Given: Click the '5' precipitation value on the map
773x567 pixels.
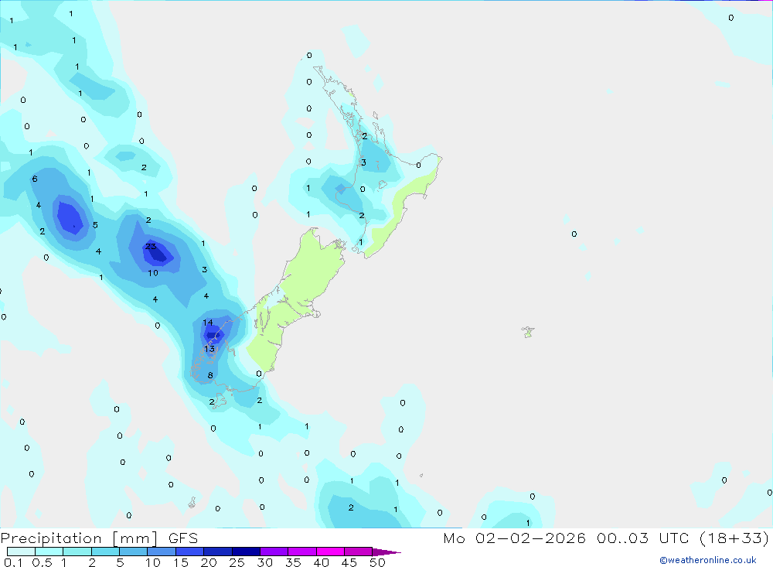Looking at the screenshot, I should pos(95,225).
